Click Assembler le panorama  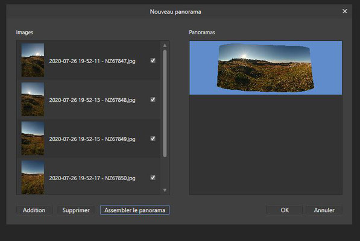[x=134, y=210]
